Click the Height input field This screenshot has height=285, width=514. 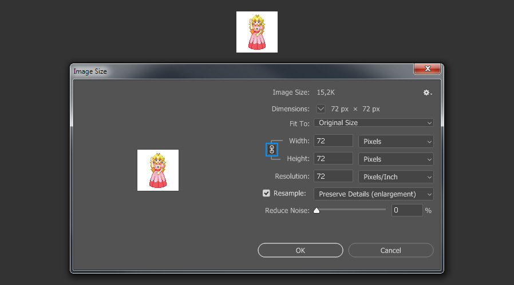coord(333,158)
